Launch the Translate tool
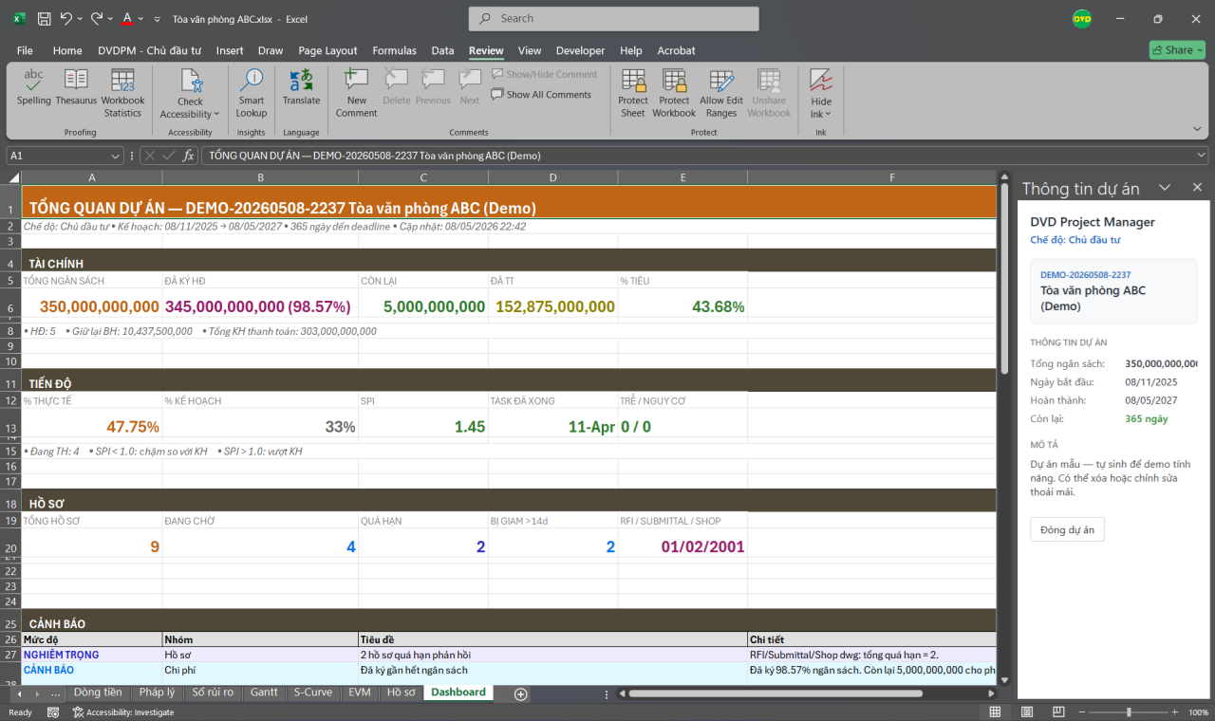The height and width of the screenshot is (721, 1215). (x=301, y=87)
